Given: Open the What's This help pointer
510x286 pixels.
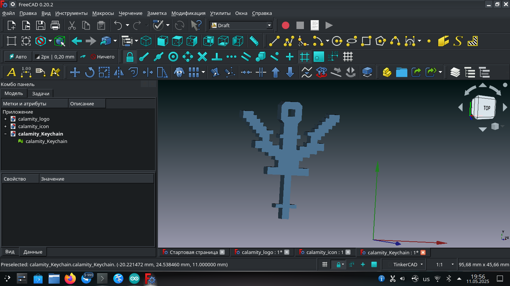Looking at the screenshot, I should (196, 25).
